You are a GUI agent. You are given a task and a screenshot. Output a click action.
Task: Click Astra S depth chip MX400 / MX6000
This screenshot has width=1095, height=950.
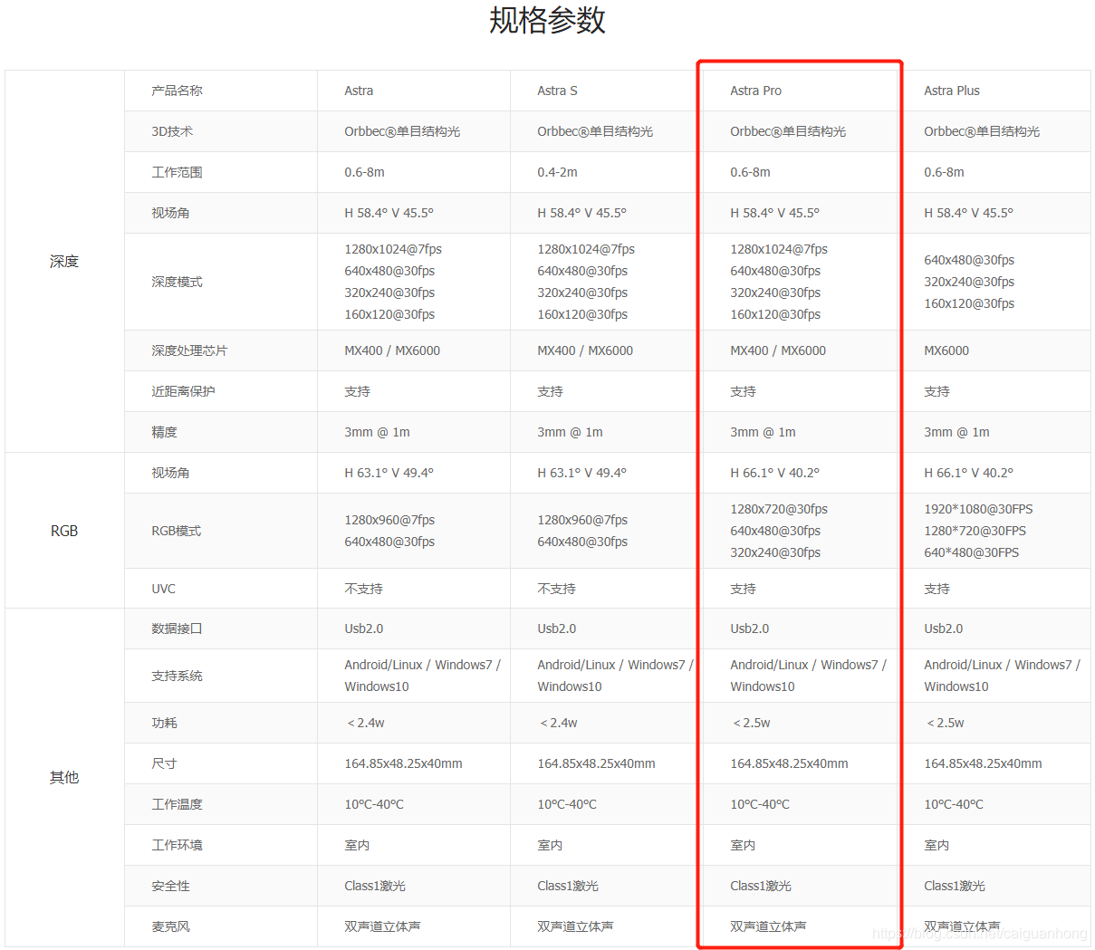coord(585,350)
